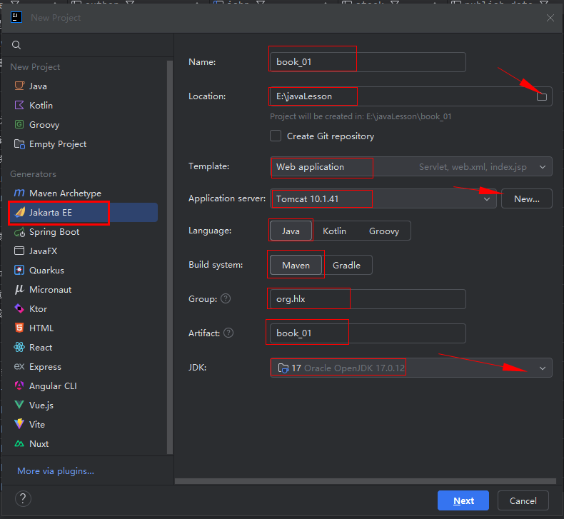
Task: Click the Artifact input field
Action: (368, 333)
